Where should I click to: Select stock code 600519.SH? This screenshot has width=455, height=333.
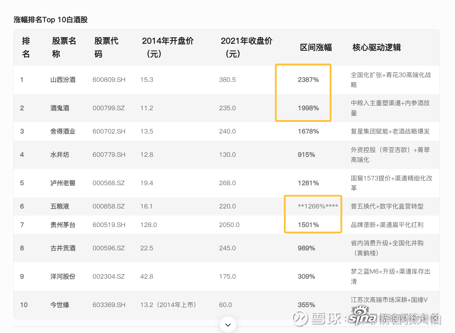pyautogui.click(x=109, y=225)
